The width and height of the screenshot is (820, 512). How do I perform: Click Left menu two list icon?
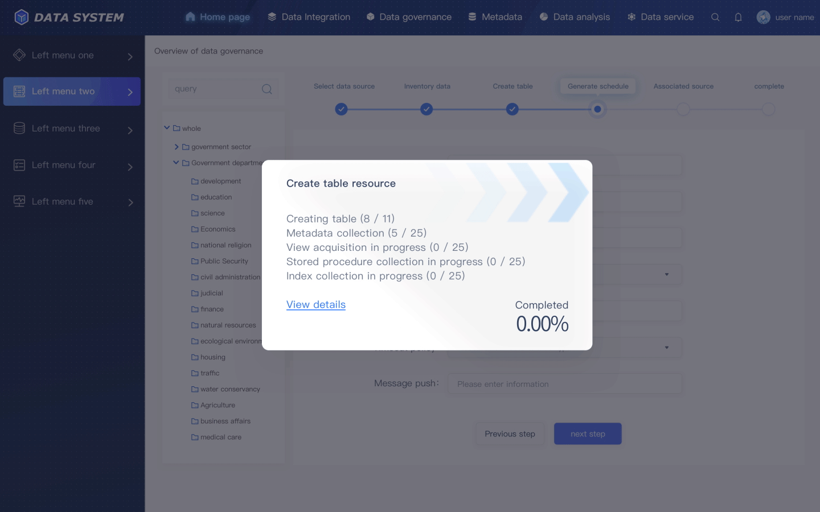[x=19, y=92]
